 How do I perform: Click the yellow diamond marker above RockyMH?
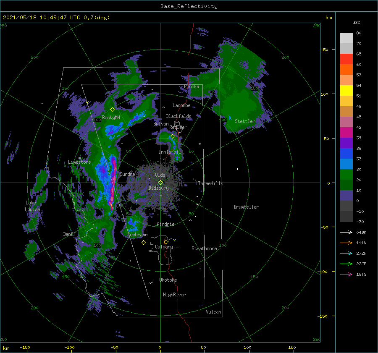point(112,110)
